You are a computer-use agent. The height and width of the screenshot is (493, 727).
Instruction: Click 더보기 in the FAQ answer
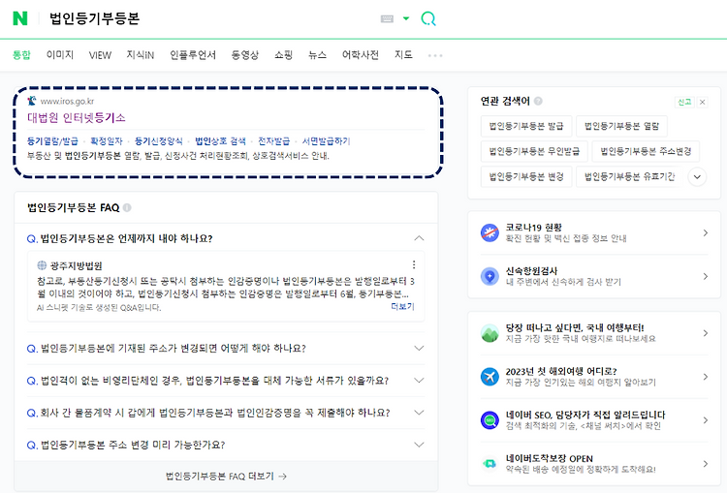tap(402, 306)
